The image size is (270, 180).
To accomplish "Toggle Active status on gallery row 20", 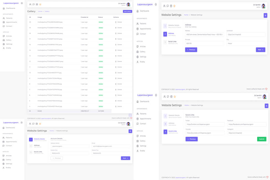I will 100,22.
